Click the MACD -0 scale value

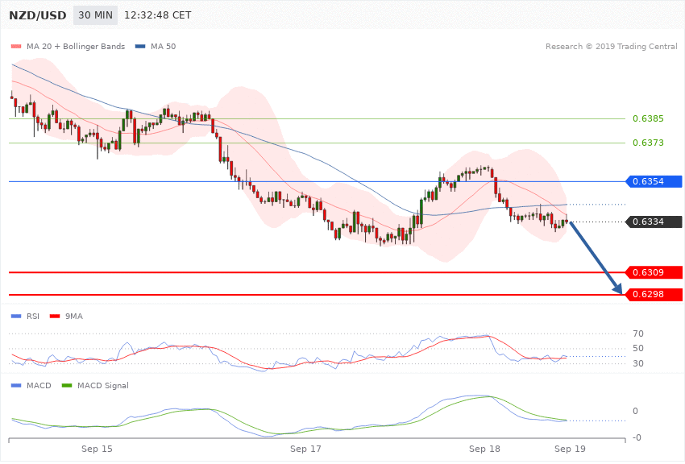(x=637, y=437)
